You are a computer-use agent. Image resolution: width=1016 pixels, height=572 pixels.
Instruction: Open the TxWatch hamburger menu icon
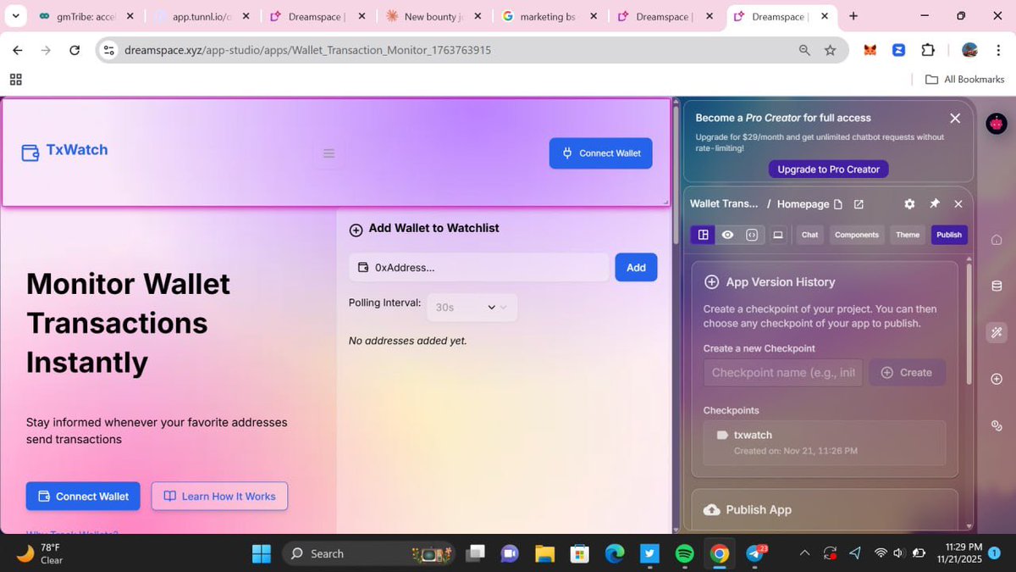pos(329,153)
